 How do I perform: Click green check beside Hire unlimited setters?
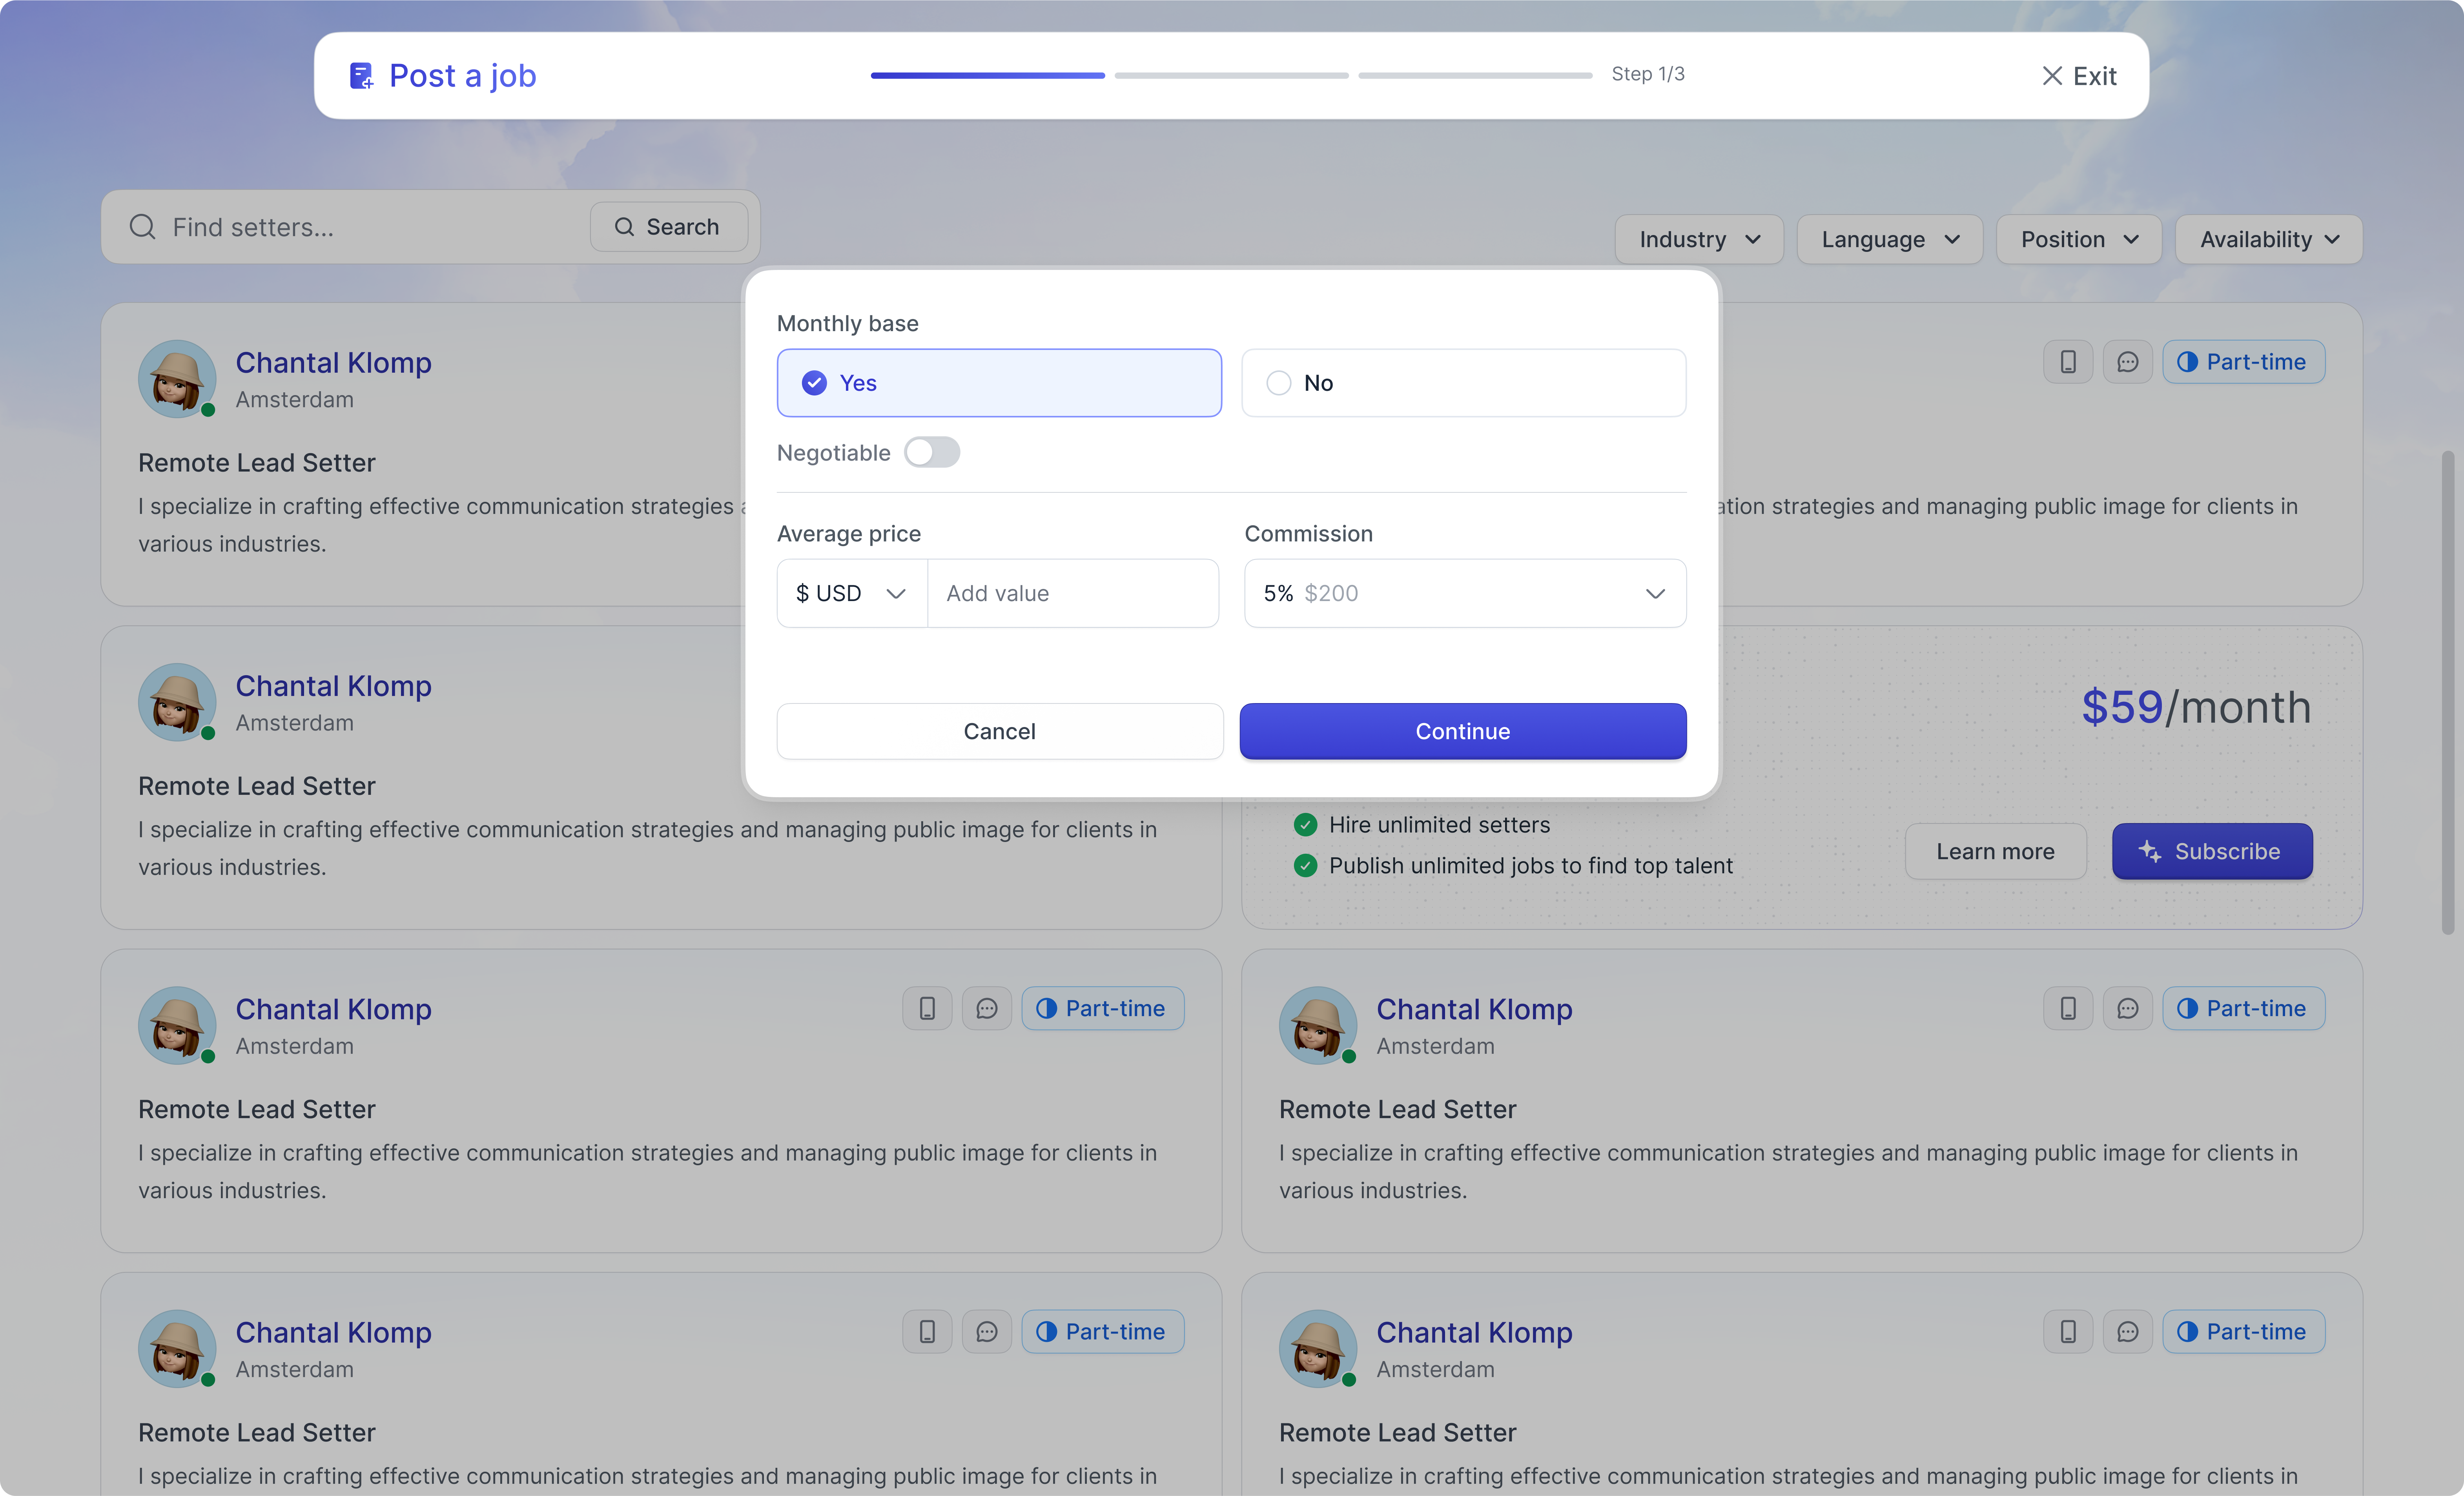coord(1305,825)
